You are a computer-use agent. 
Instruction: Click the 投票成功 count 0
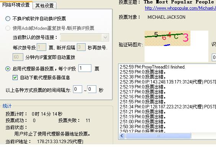[x=34, y=121]
